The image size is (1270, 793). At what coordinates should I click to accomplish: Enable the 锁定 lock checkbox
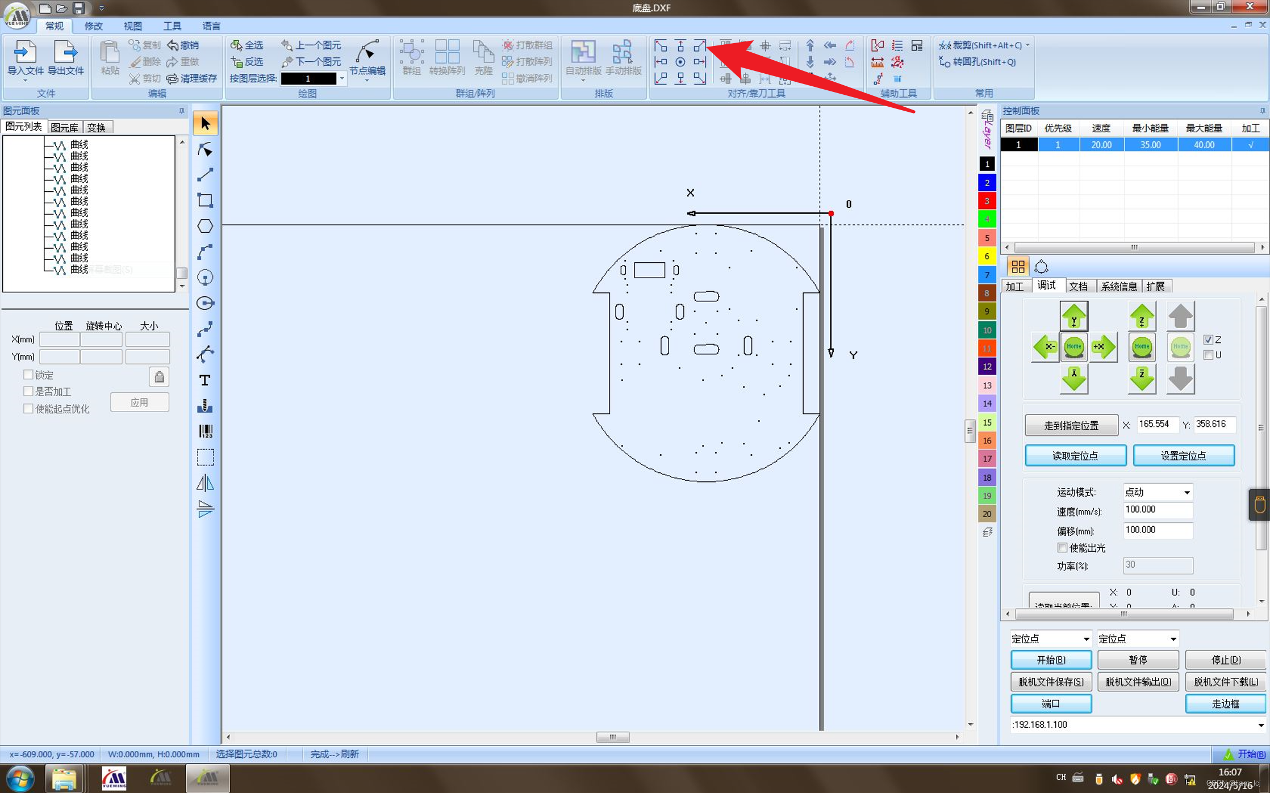[28, 375]
